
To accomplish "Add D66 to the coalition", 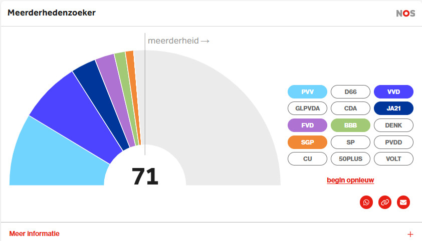I will 350,91.
